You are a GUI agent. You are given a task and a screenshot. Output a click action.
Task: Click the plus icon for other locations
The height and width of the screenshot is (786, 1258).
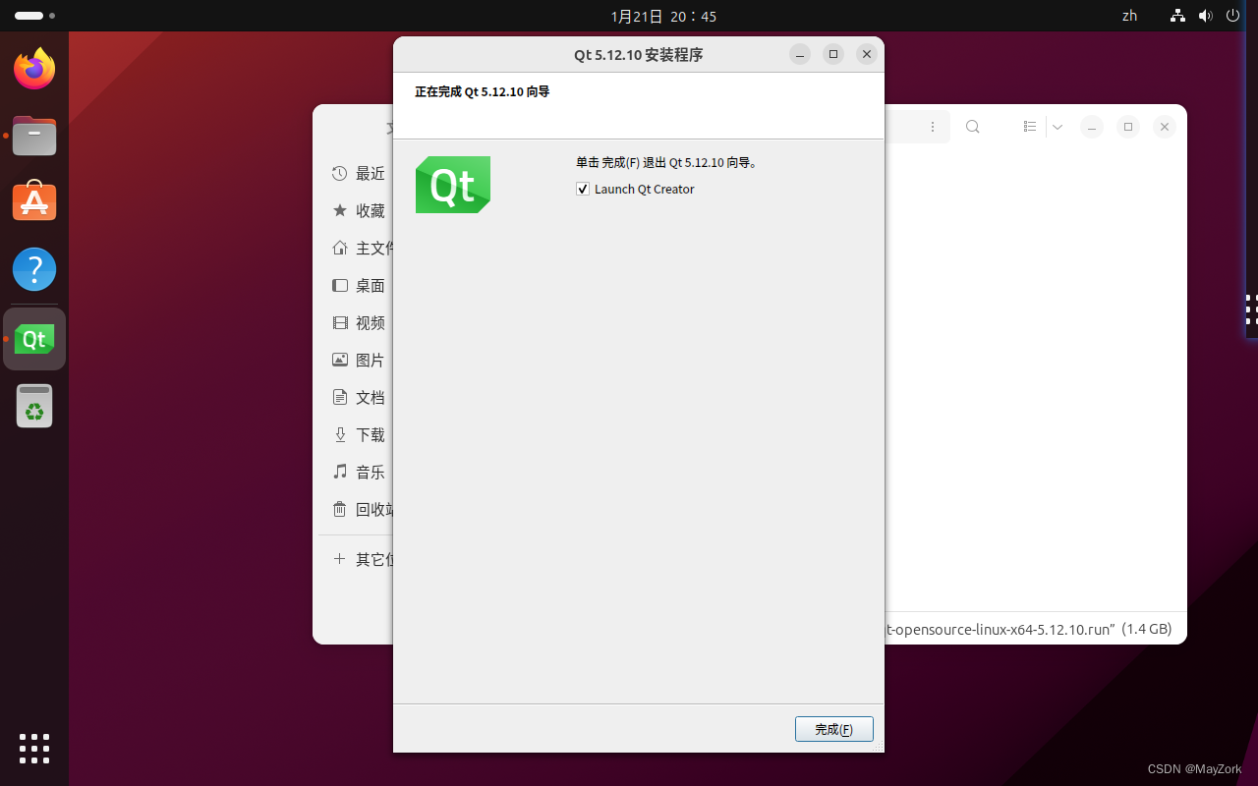tap(340, 558)
